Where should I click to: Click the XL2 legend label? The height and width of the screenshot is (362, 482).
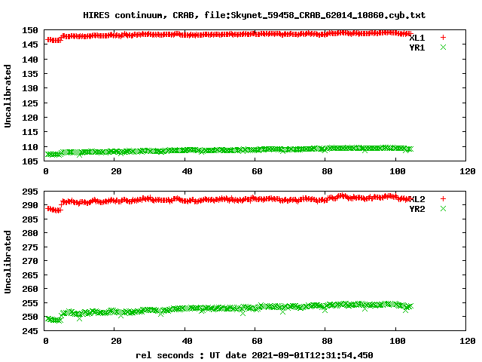coord(417,199)
